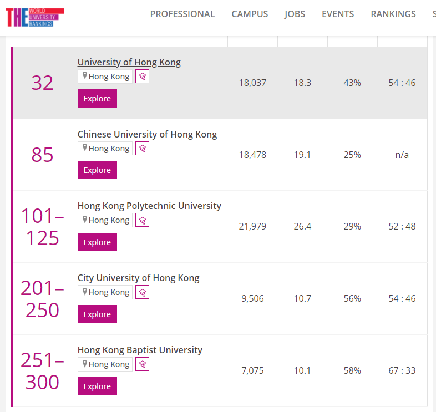Select staff ratio value 10.1
The height and width of the screenshot is (412, 436).
[302, 370]
